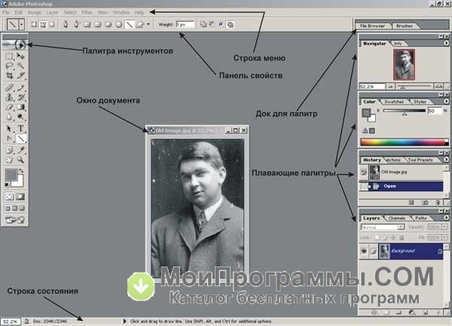Screen dimensions: 452x326
Task: Switch to the Channels tab
Action: (x=397, y=218)
